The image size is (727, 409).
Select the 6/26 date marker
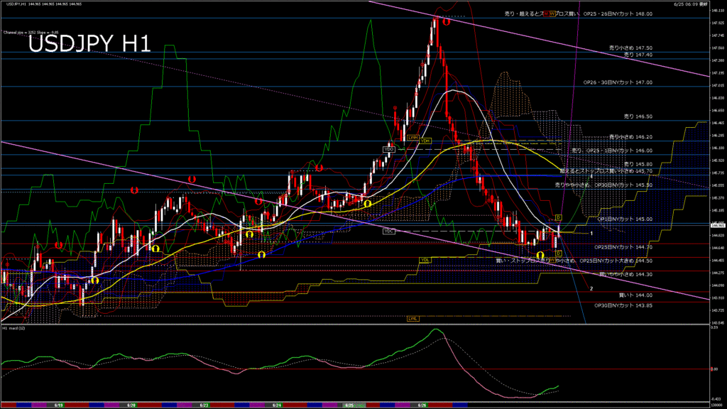click(422, 405)
